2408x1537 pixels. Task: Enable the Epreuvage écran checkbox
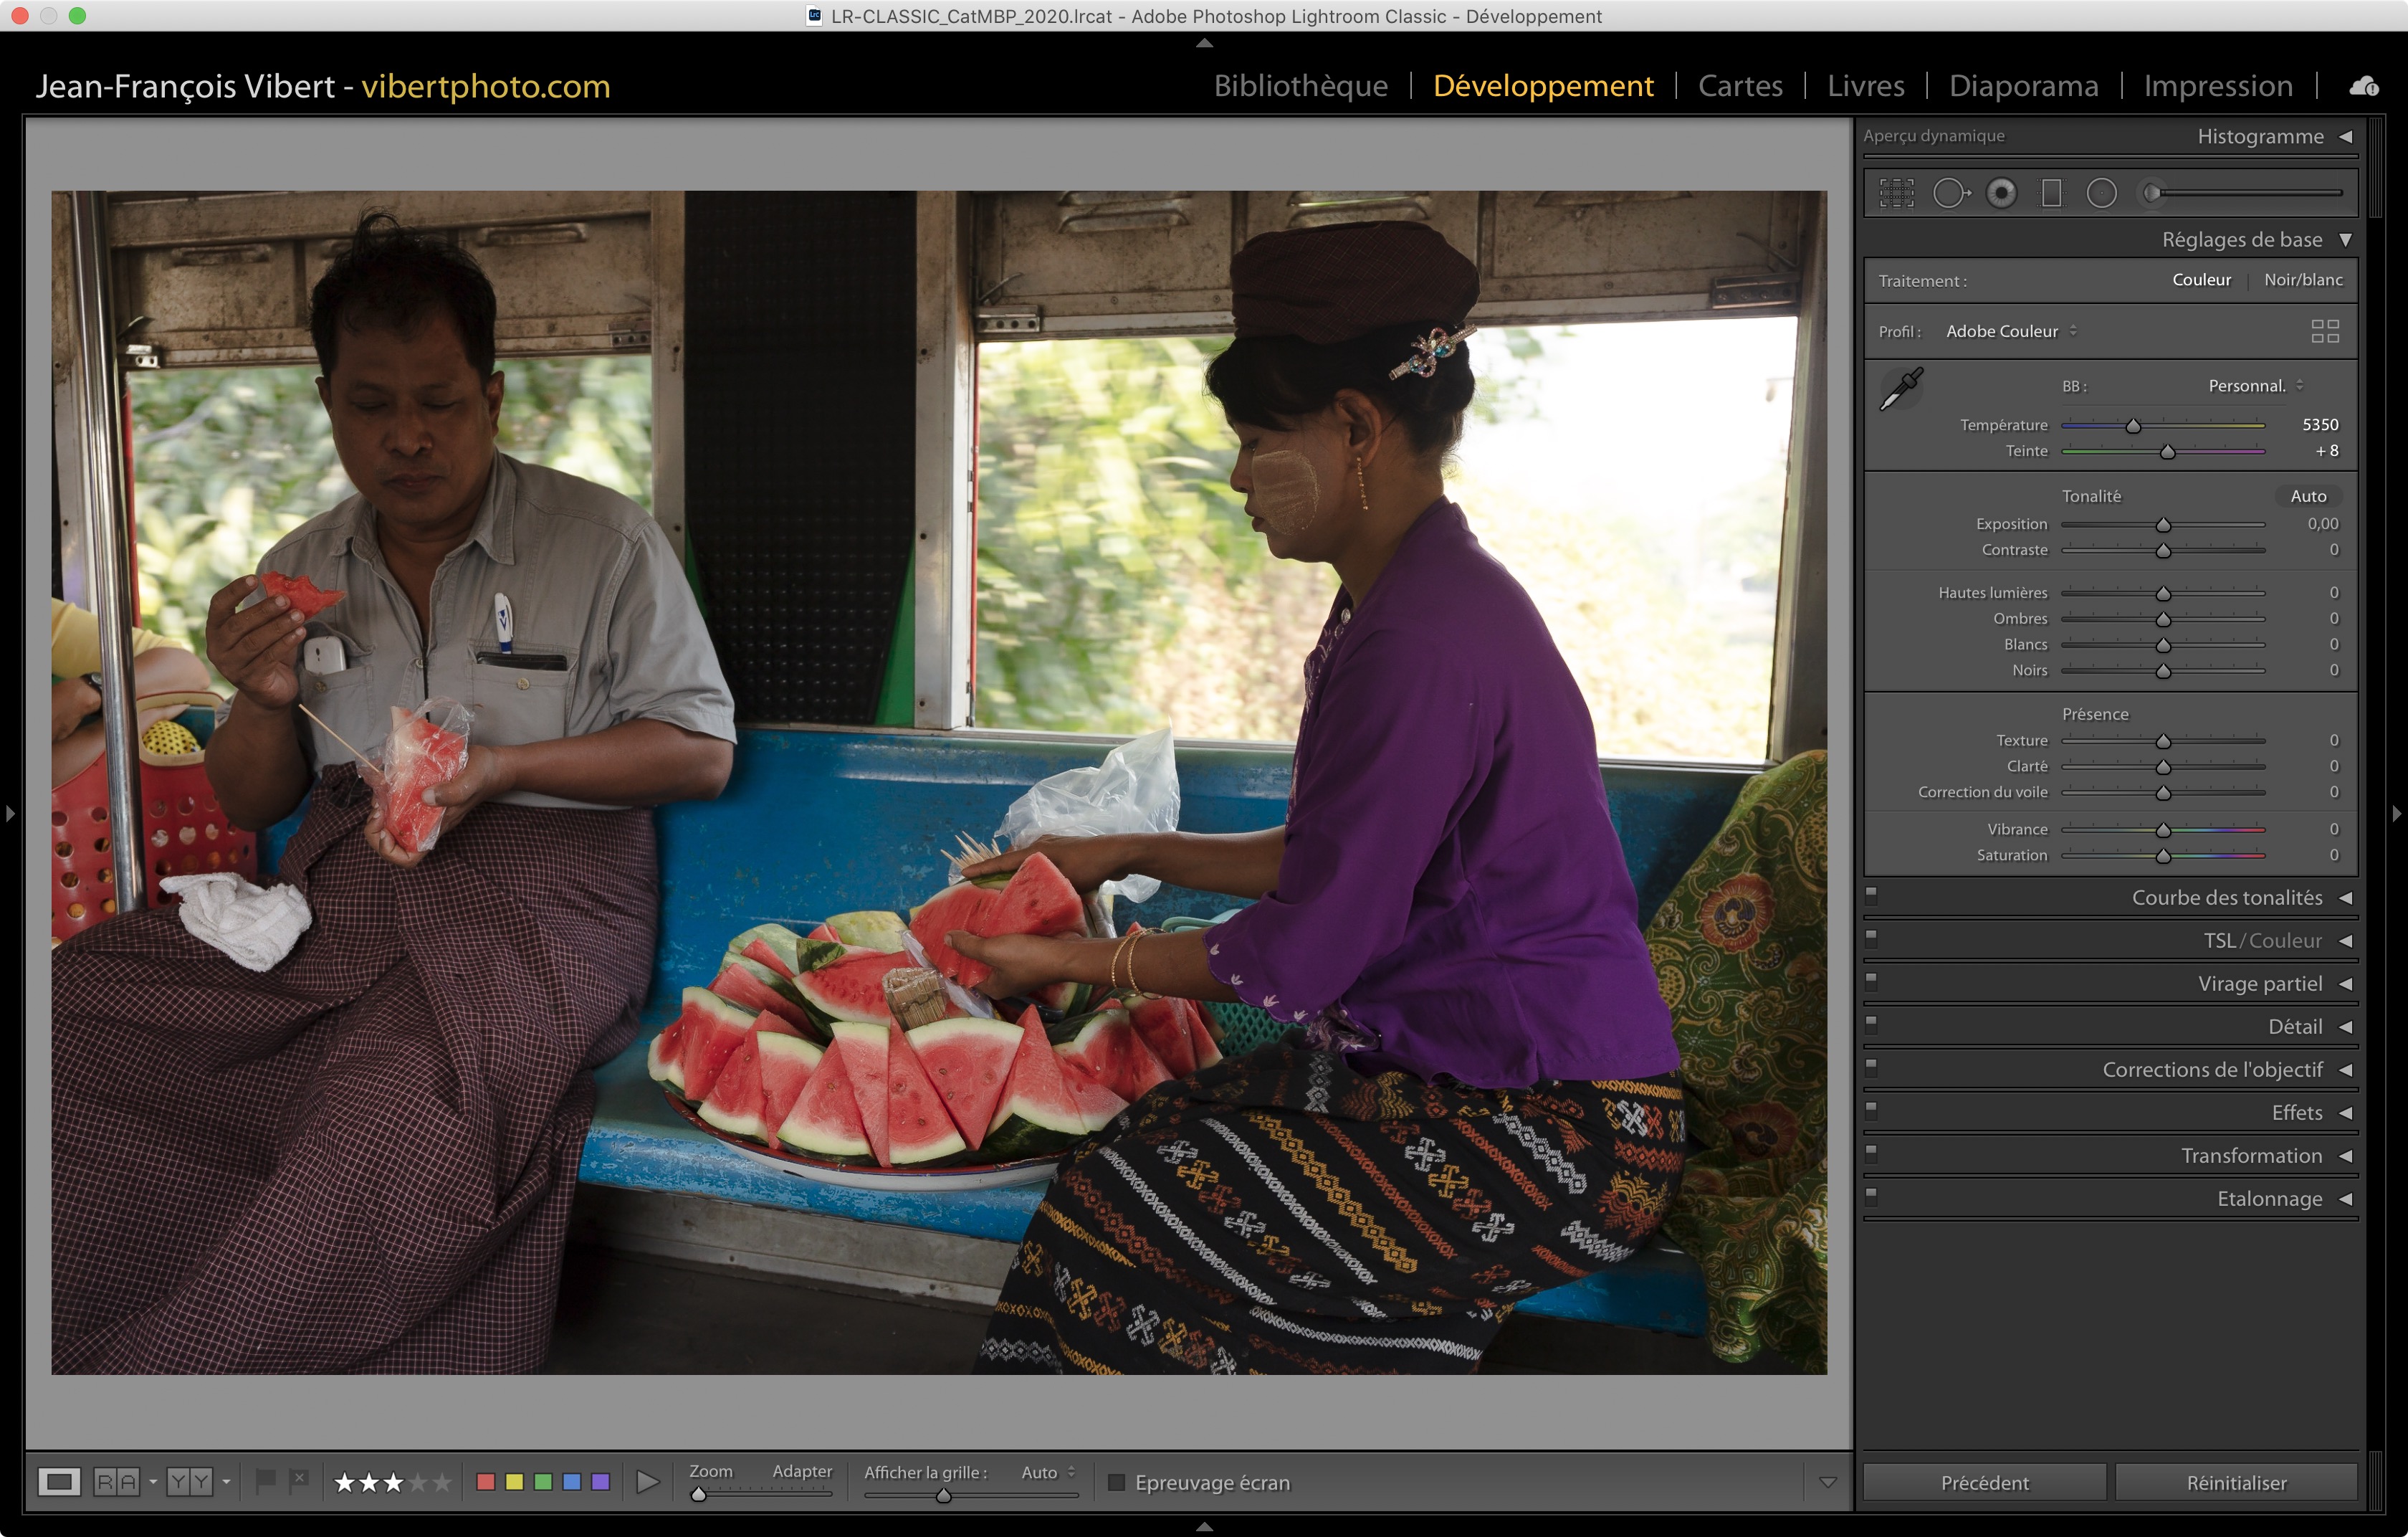pyautogui.click(x=1117, y=1482)
